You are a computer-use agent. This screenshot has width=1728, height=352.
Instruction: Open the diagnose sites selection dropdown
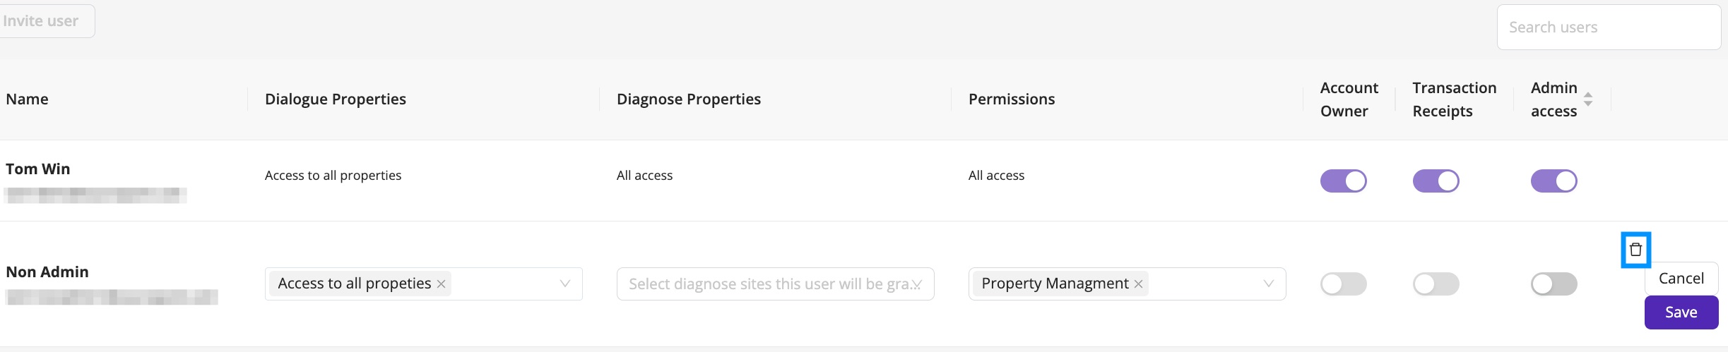click(775, 284)
